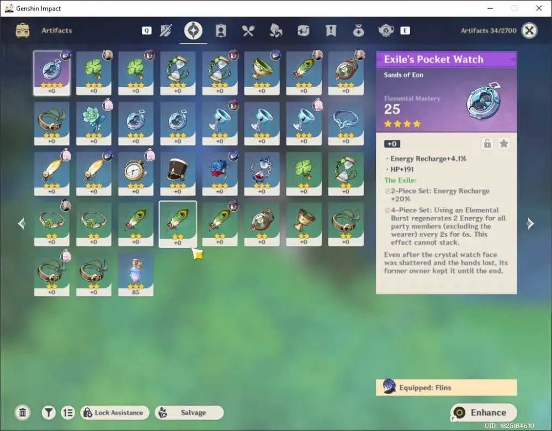The width and height of the screenshot is (552, 431).
Task: Toggle the artifact lock icon
Action: 487,144
